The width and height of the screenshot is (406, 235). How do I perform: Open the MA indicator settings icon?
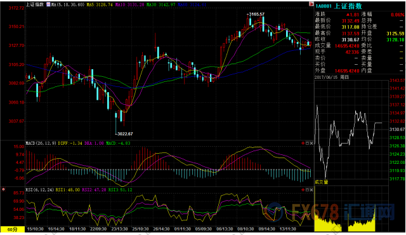[x=48, y=4]
